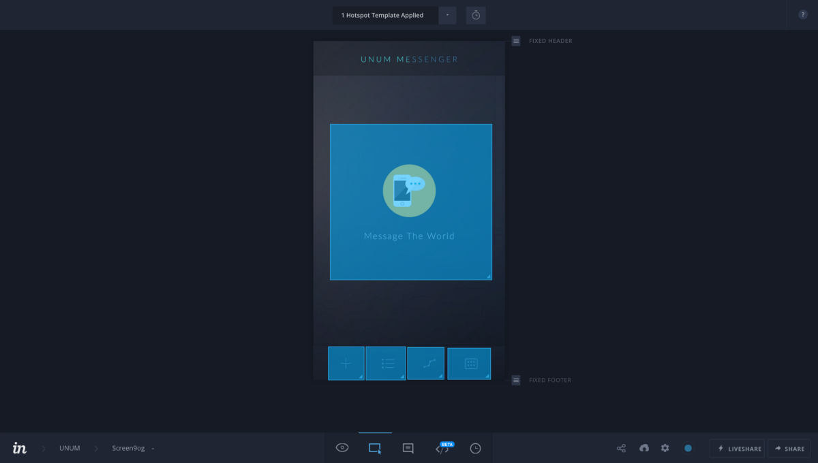Switch to Preview mode eye icon
This screenshot has height=463, width=818.
click(x=342, y=448)
